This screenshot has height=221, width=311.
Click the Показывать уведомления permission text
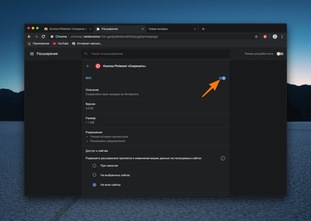(x=108, y=141)
